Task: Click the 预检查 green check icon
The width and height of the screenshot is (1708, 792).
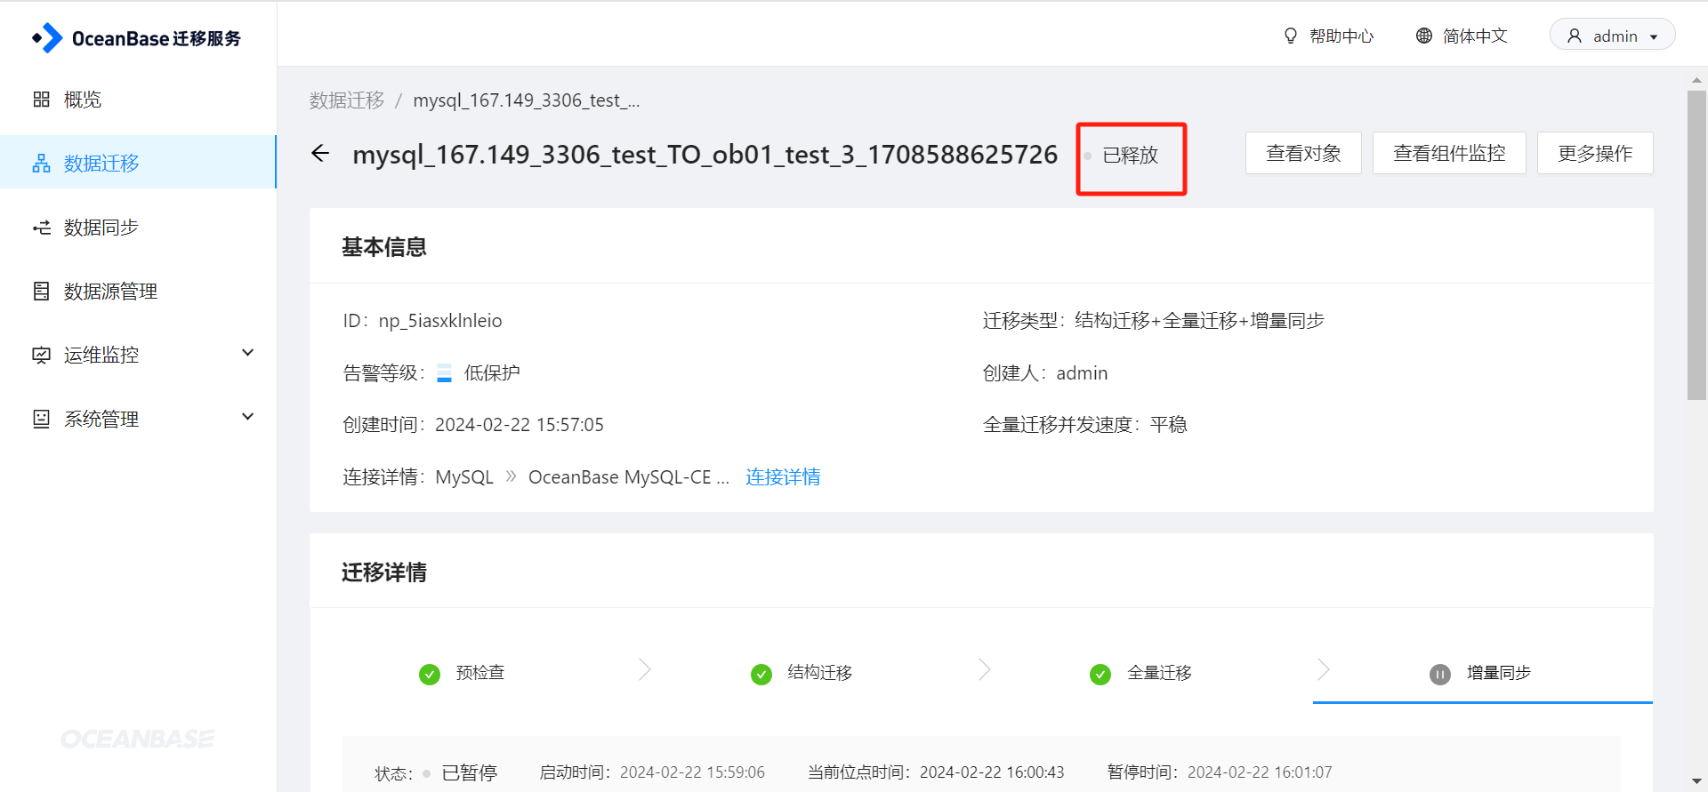Action: pos(430,675)
